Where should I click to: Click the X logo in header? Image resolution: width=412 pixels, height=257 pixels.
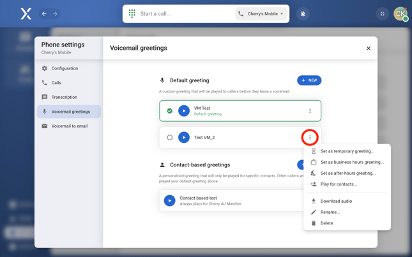(x=26, y=13)
